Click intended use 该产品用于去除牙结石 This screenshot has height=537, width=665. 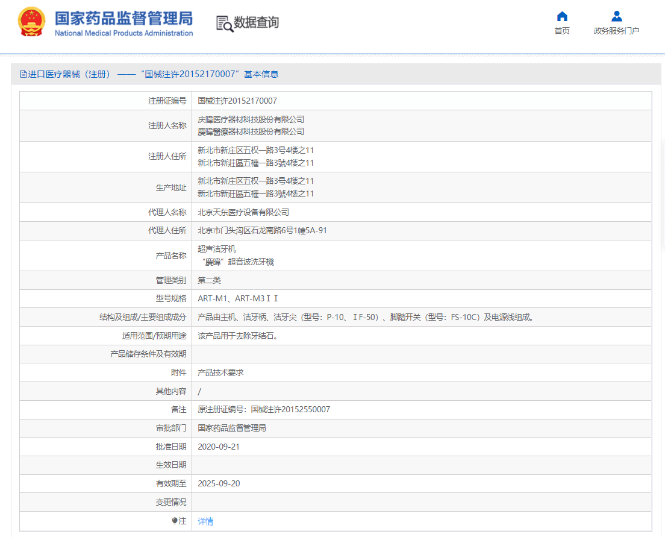pos(238,336)
